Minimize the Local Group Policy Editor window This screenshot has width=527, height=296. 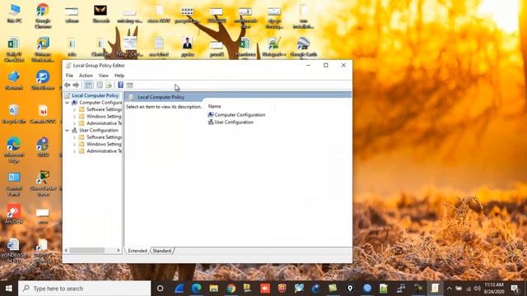point(308,66)
